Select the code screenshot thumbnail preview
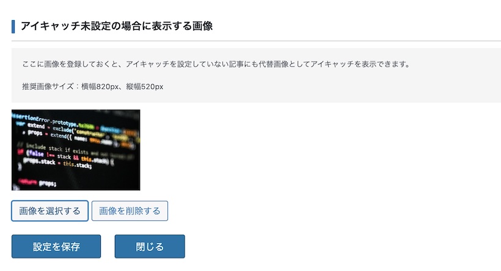The image size is (501, 271). pos(76,150)
